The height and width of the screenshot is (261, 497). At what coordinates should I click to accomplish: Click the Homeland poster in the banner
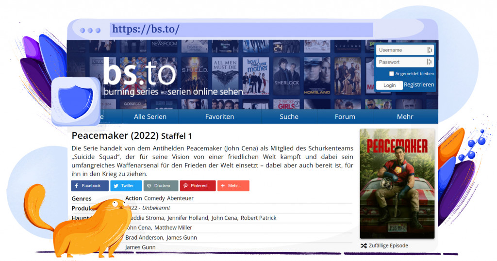coord(317,76)
